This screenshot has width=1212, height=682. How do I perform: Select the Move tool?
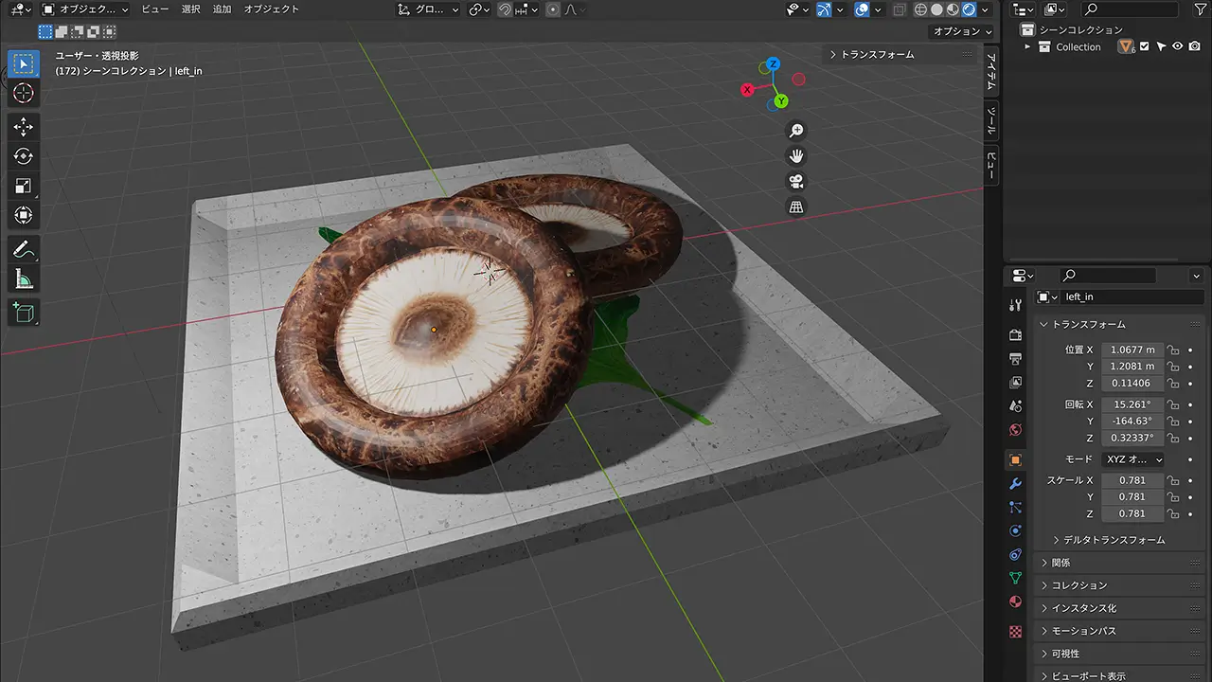coord(24,127)
